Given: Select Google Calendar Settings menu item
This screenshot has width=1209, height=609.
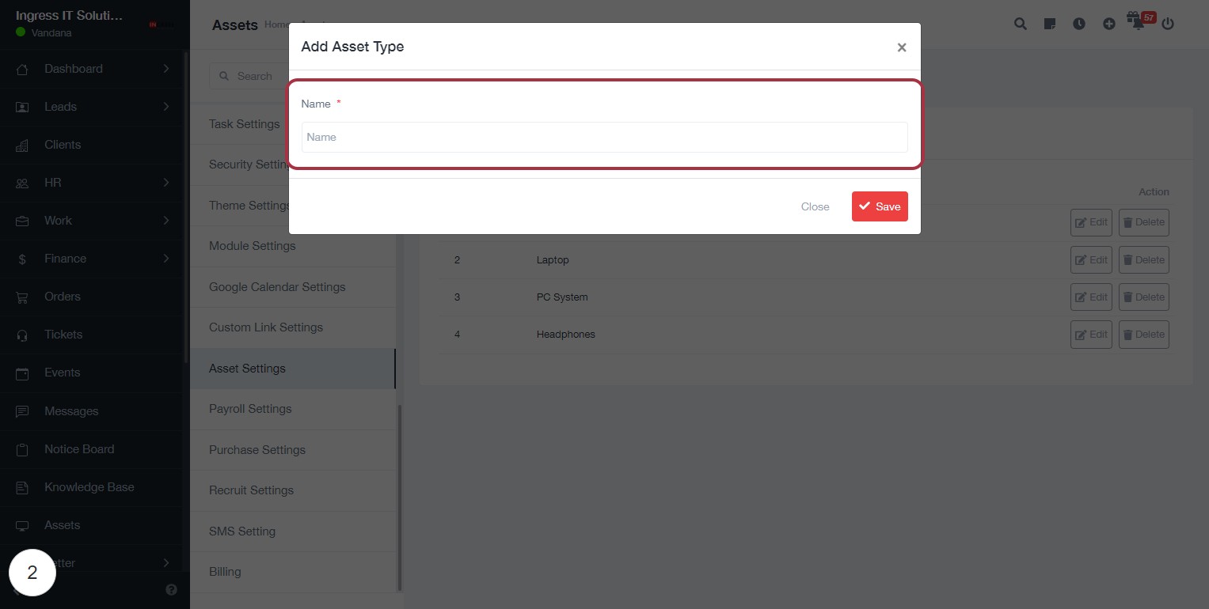Looking at the screenshot, I should (x=277, y=287).
